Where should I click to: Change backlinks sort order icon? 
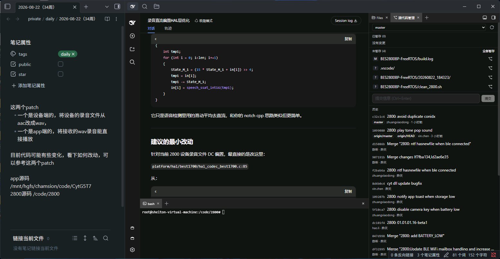[95, 238]
